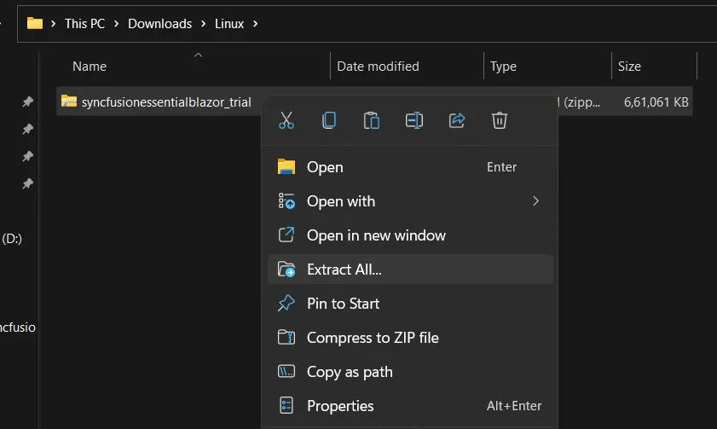
Task: Click the second pin icon in sidebar
Action: (28, 129)
